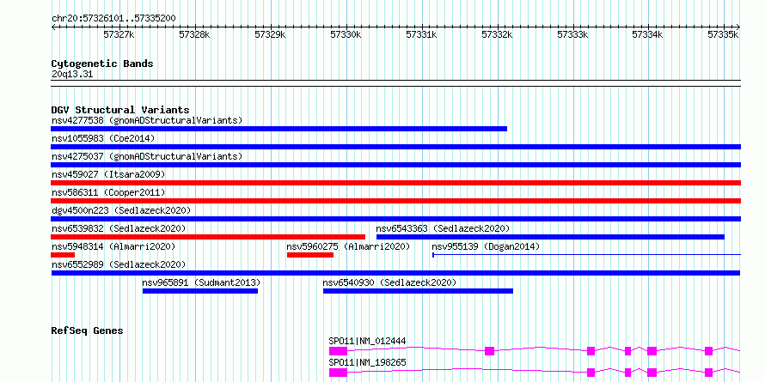The height and width of the screenshot is (382, 765).
Task: Select the nsv965891 (Sudmant2013) label
Action: [201, 282]
